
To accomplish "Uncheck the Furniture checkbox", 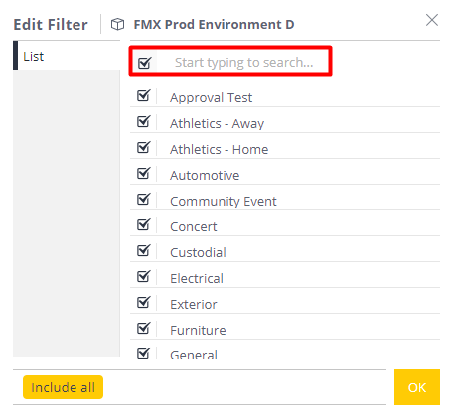I will click(x=144, y=329).
